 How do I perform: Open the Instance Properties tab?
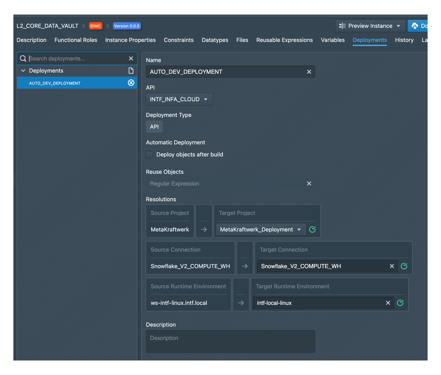pyautogui.click(x=130, y=40)
